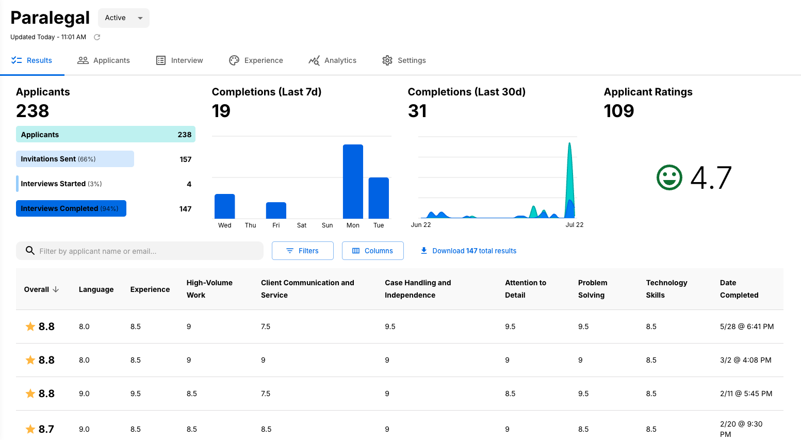Click the green smiley rating icon
Screen dimensions: 801x440
669,177
